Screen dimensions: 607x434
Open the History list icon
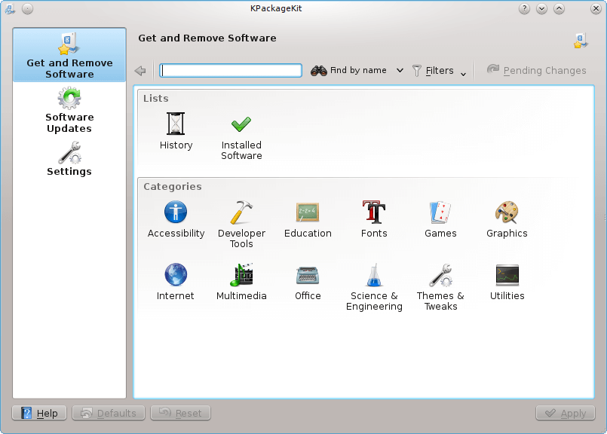point(176,125)
